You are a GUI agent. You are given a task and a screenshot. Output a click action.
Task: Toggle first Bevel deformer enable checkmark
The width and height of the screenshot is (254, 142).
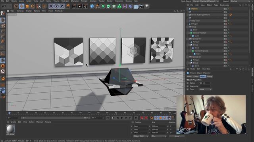click(x=228, y=30)
